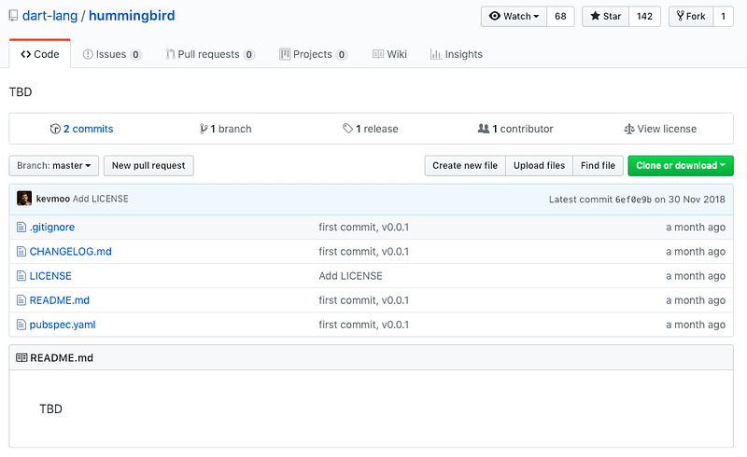Open the Insights tab
This screenshot has width=747, height=457.
(x=457, y=54)
